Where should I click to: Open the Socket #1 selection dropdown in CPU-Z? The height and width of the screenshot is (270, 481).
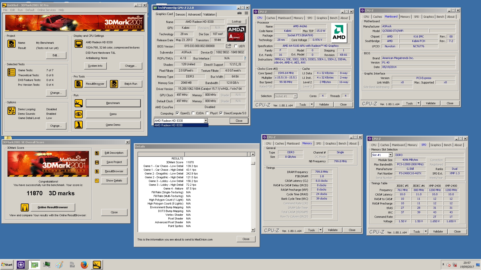pos(295,96)
